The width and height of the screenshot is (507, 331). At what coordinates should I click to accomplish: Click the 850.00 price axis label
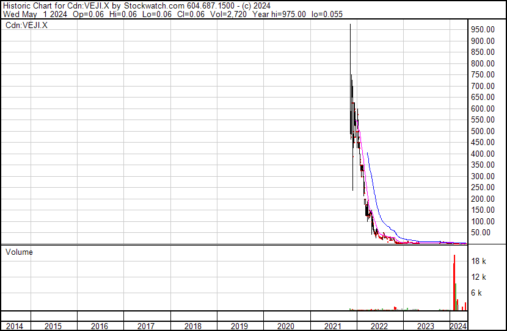point(483,52)
